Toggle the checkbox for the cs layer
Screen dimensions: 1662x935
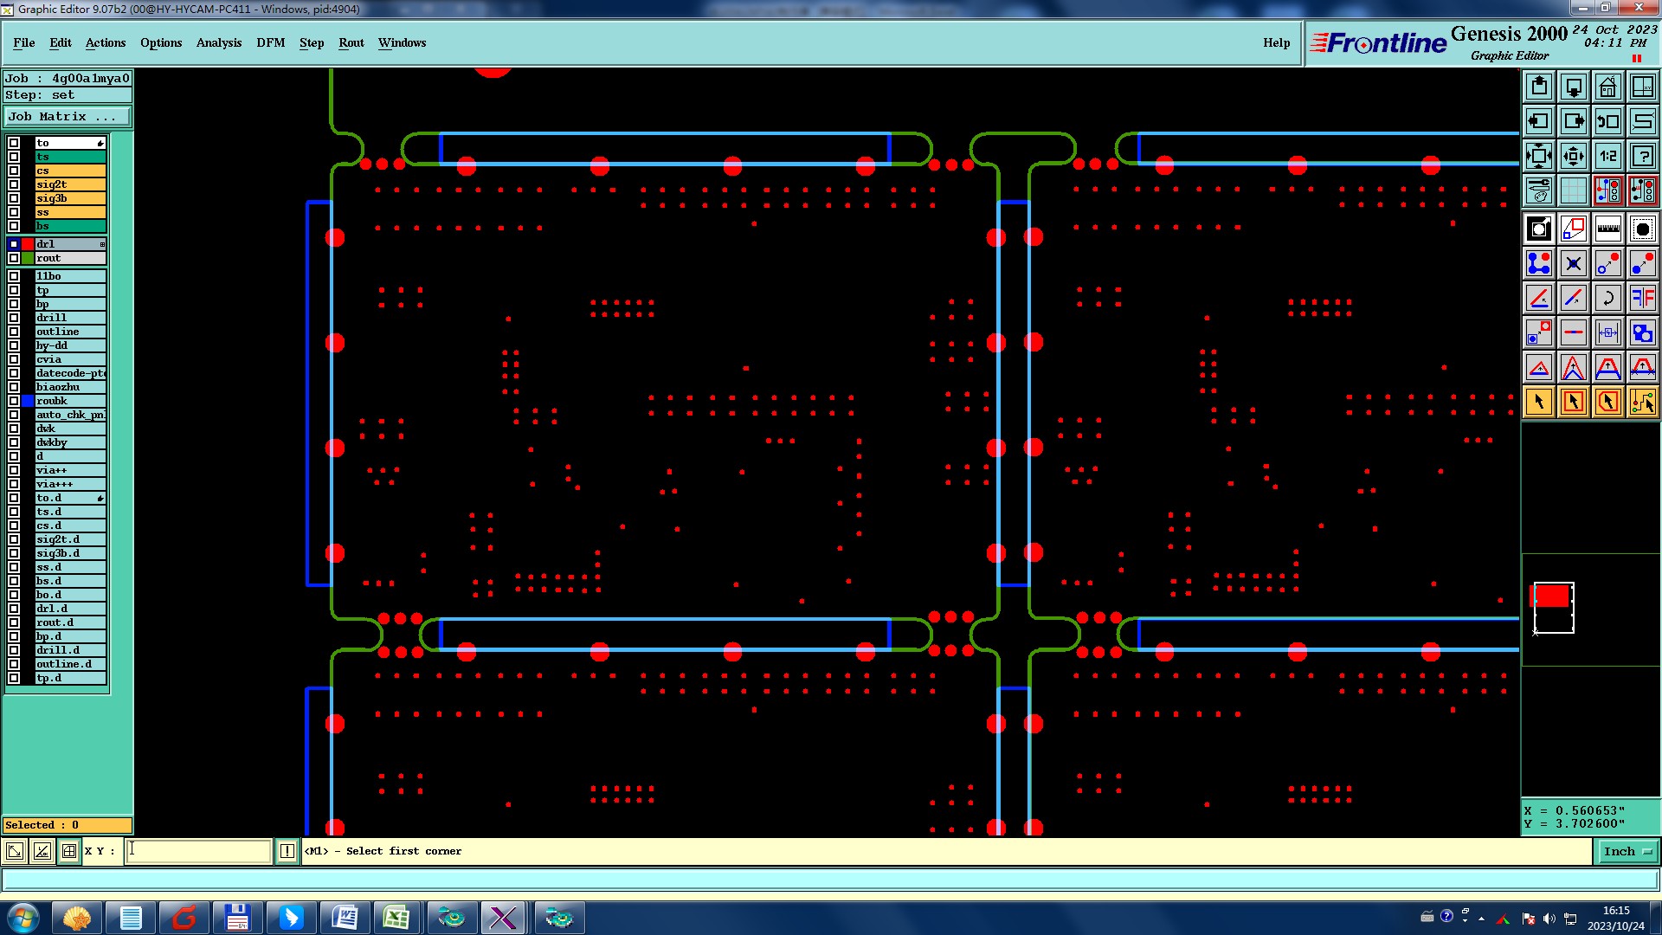pos(14,171)
